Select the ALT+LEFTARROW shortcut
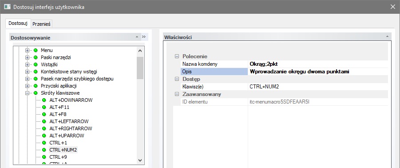The height and width of the screenshot is (168, 400). [x=69, y=121]
